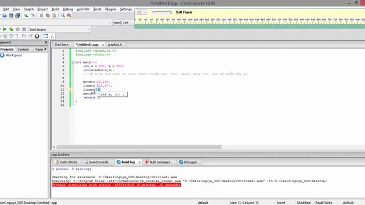Open the Search menu
365x205 pixels.
tap(29, 9)
